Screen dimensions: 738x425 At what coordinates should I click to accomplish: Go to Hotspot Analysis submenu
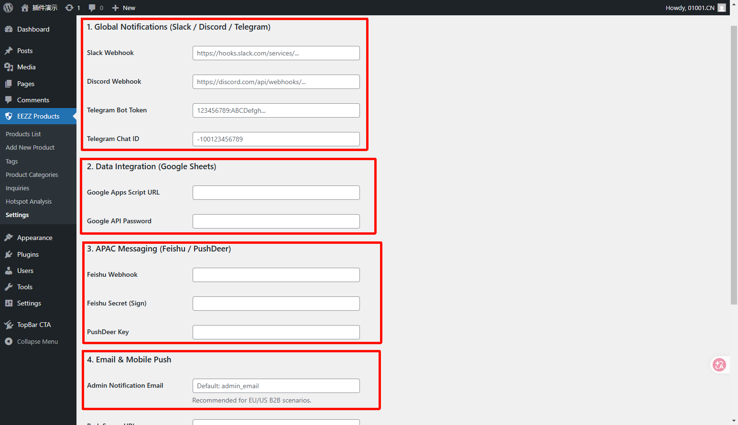[29, 201]
